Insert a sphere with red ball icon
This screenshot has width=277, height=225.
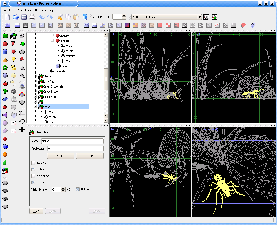click(5, 44)
